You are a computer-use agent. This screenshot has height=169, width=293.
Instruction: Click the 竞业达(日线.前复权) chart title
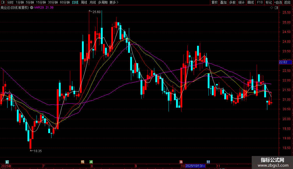point(15,8)
